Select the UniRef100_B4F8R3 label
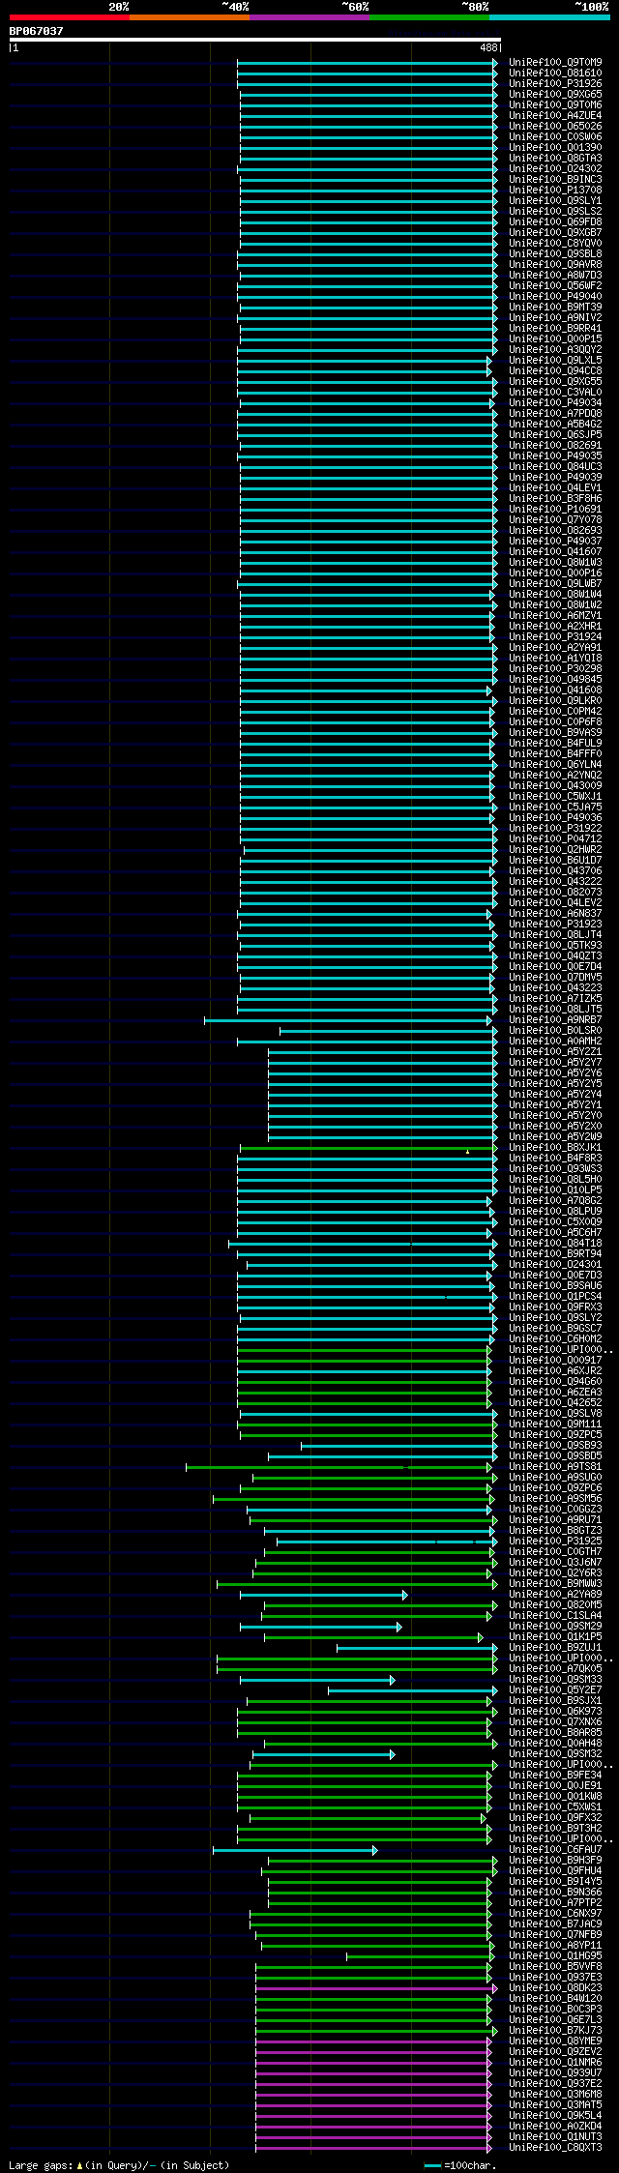The width and height of the screenshot is (619, 2173). point(555,1159)
